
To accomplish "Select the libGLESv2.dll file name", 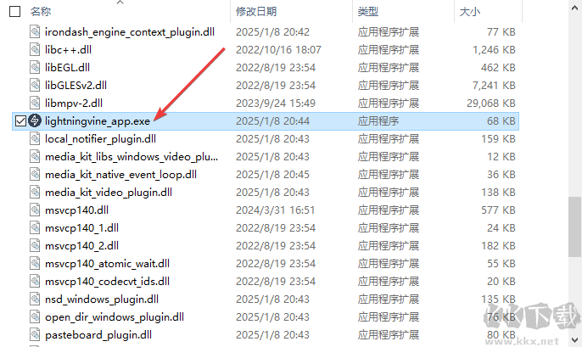I will click(76, 86).
